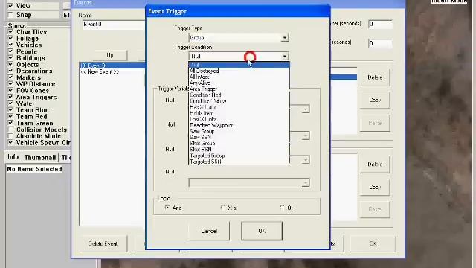Open the third Trigger Variables dropdown arrow

306,159
